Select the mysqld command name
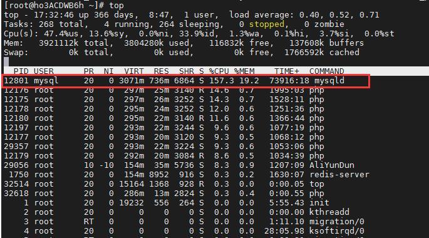The width and height of the screenshot is (429, 238). coord(329,81)
